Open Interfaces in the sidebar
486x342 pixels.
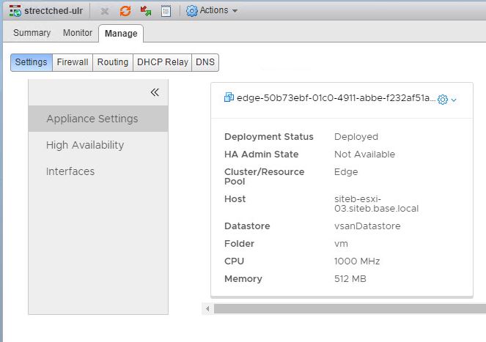(70, 171)
